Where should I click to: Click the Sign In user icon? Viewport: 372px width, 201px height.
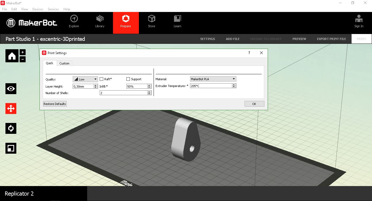[359, 18]
